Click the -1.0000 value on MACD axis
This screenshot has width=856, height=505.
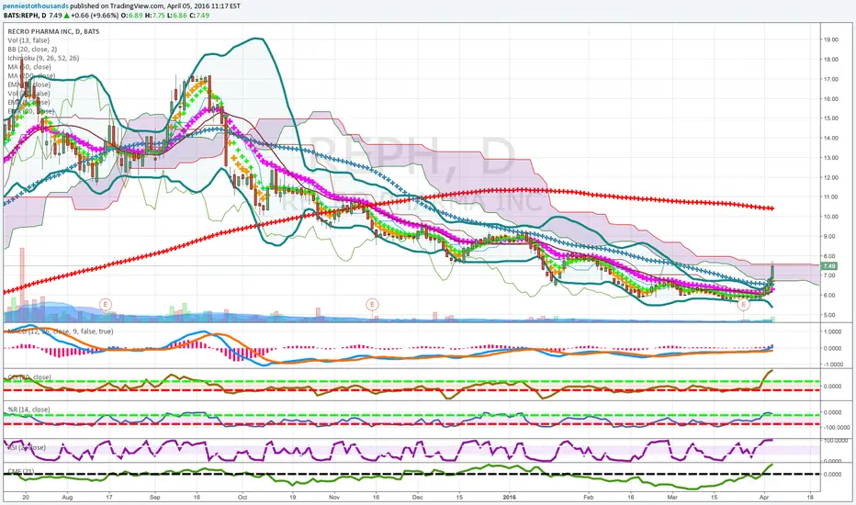click(x=832, y=365)
